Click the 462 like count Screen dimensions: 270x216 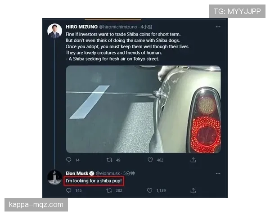pos(160,160)
